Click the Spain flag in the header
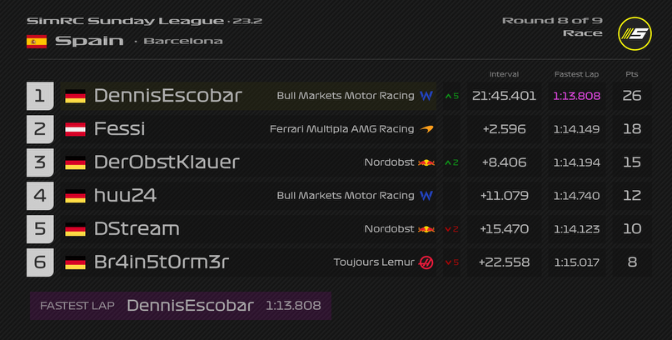This screenshot has width=672, height=340. point(36,42)
